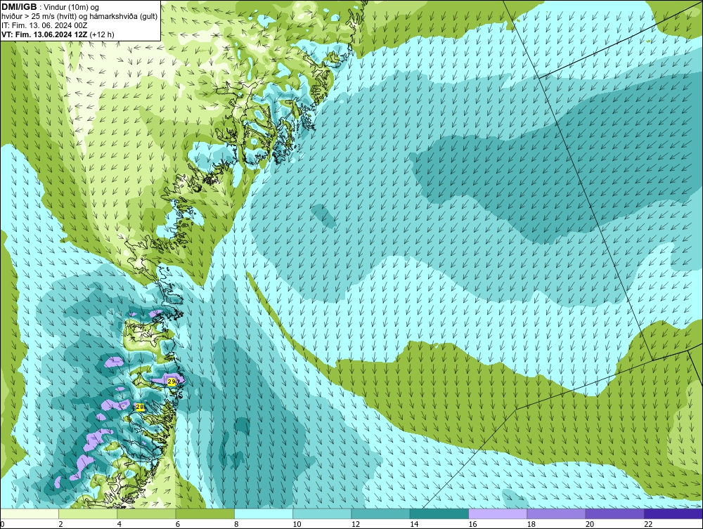Click the 16–18 m/s lavender legend swatch

coord(498,514)
